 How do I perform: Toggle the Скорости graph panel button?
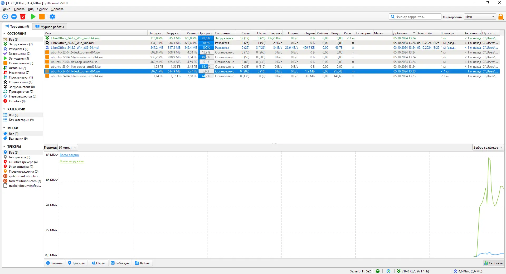point(493,263)
